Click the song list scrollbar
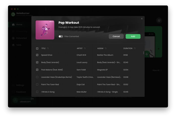The image size is (176, 118). [144, 53]
